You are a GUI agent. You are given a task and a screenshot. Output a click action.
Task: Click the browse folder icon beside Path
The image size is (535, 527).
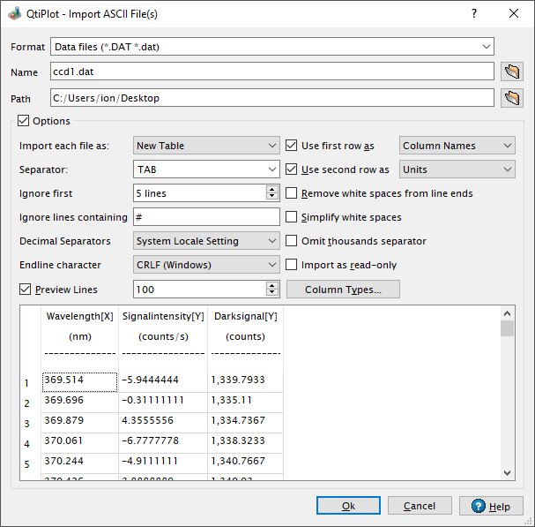point(511,98)
